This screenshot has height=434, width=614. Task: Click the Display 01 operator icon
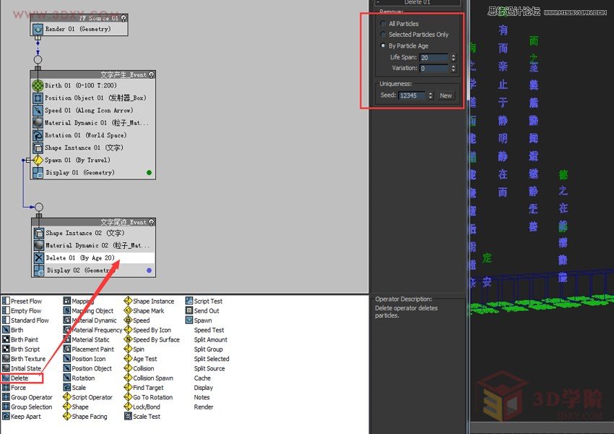[38, 172]
